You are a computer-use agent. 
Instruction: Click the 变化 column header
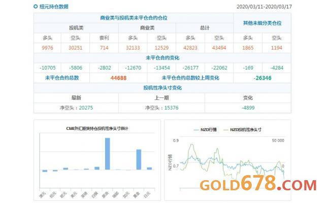click(248, 98)
